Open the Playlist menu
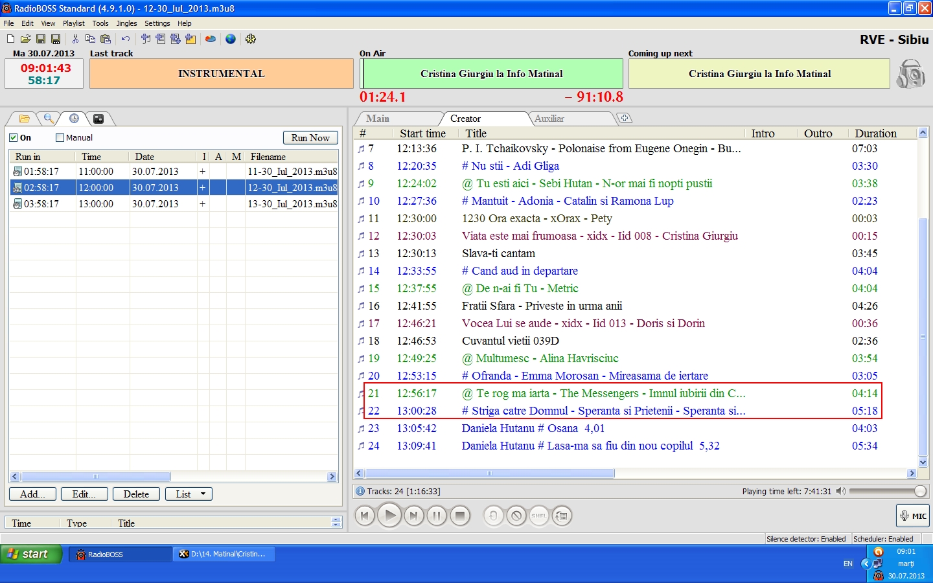The height and width of the screenshot is (583, 933). [74, 23]
